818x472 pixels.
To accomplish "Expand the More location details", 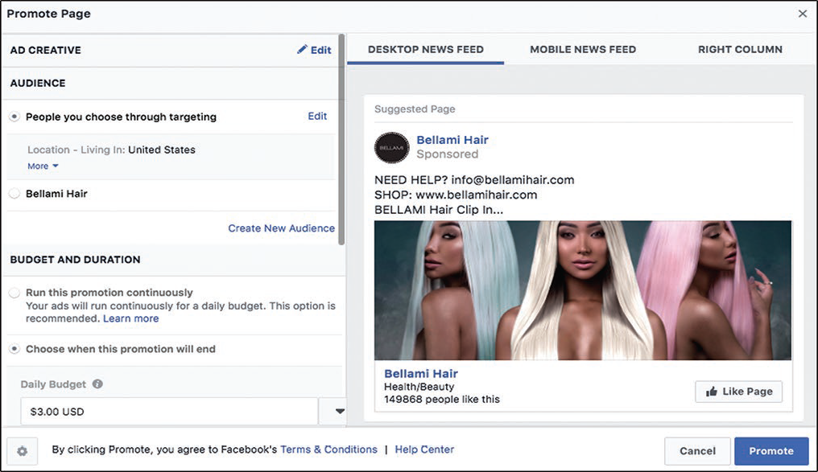I will click(43, 166).
